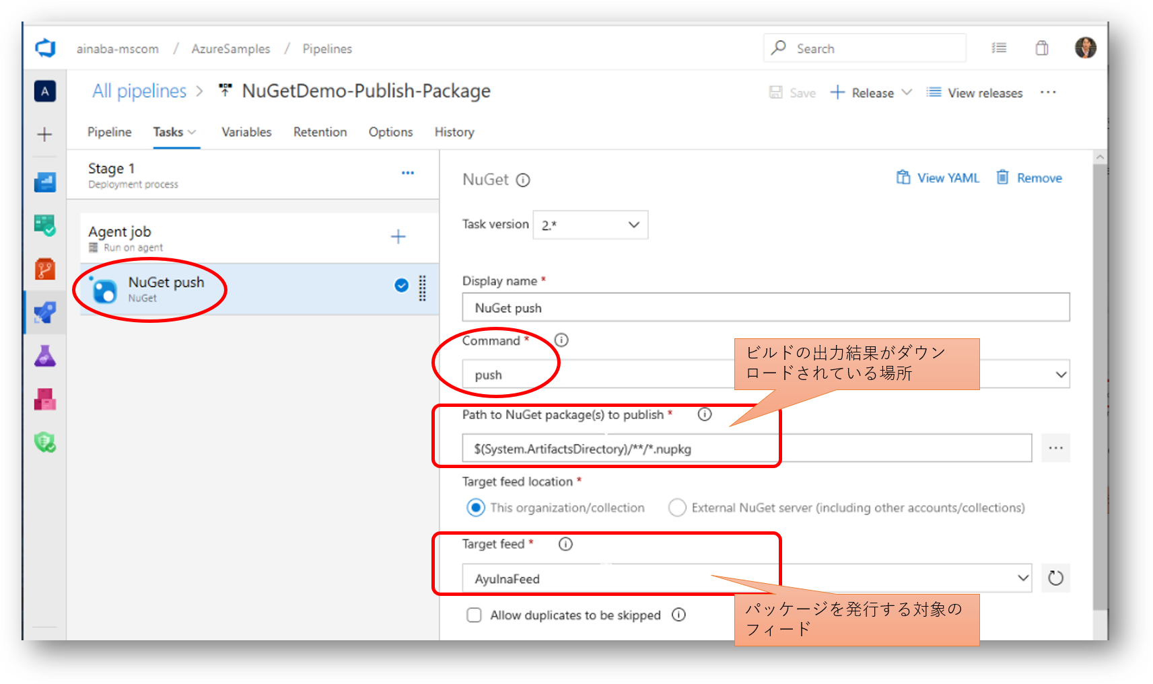Open Pipelines rocket icon in sidebar
The image size is (1153, 684).
click(x=45, y=312)
